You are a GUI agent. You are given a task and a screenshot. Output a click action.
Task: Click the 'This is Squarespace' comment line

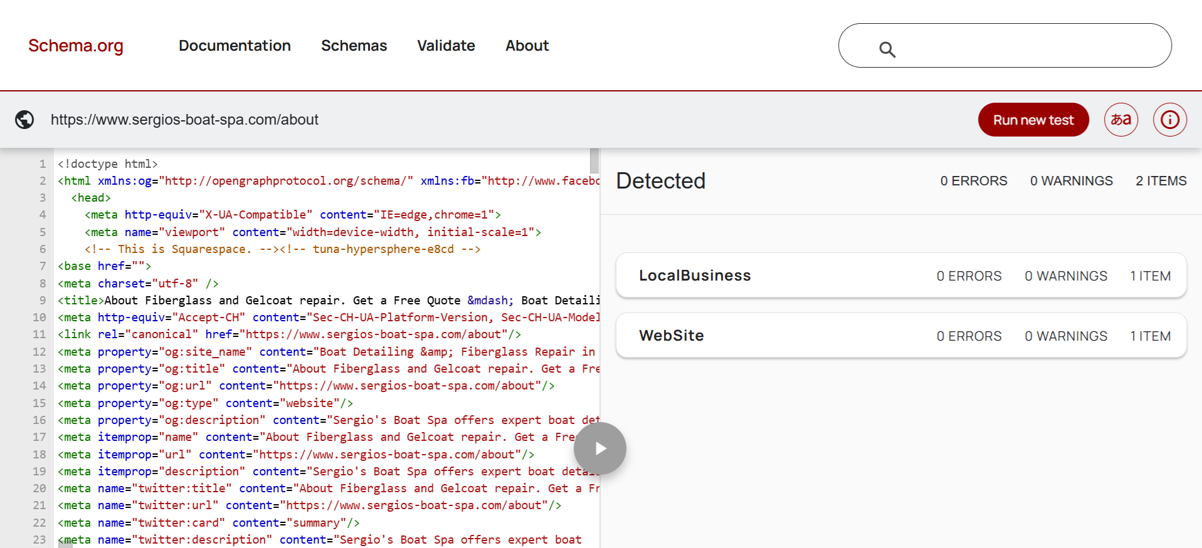282,249
